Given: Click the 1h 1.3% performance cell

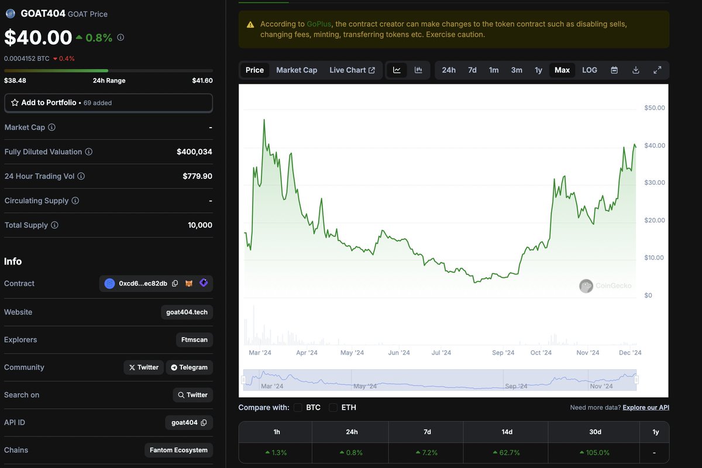Looking at the screenshot, I should coord(276,453).
